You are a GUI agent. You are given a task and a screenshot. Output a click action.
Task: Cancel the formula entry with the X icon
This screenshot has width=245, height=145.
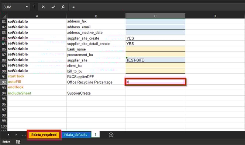pyautogui.click(x=43, y=7)
